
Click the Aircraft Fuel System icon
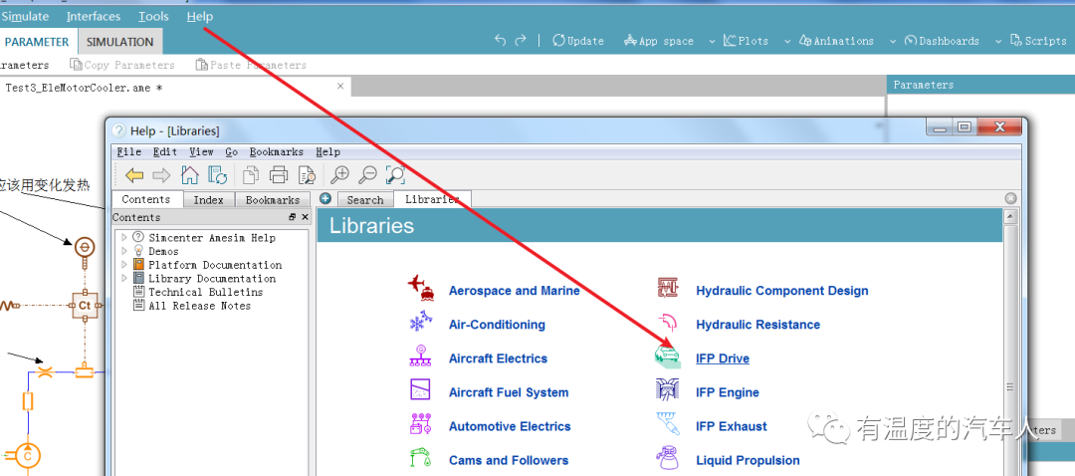[420, 389]
